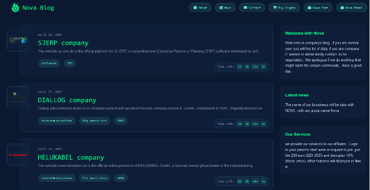
Task: Open the SJERP company post title
Action: [x=63, y=43]
